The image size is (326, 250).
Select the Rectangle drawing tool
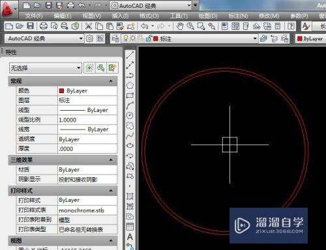[130, 95]
